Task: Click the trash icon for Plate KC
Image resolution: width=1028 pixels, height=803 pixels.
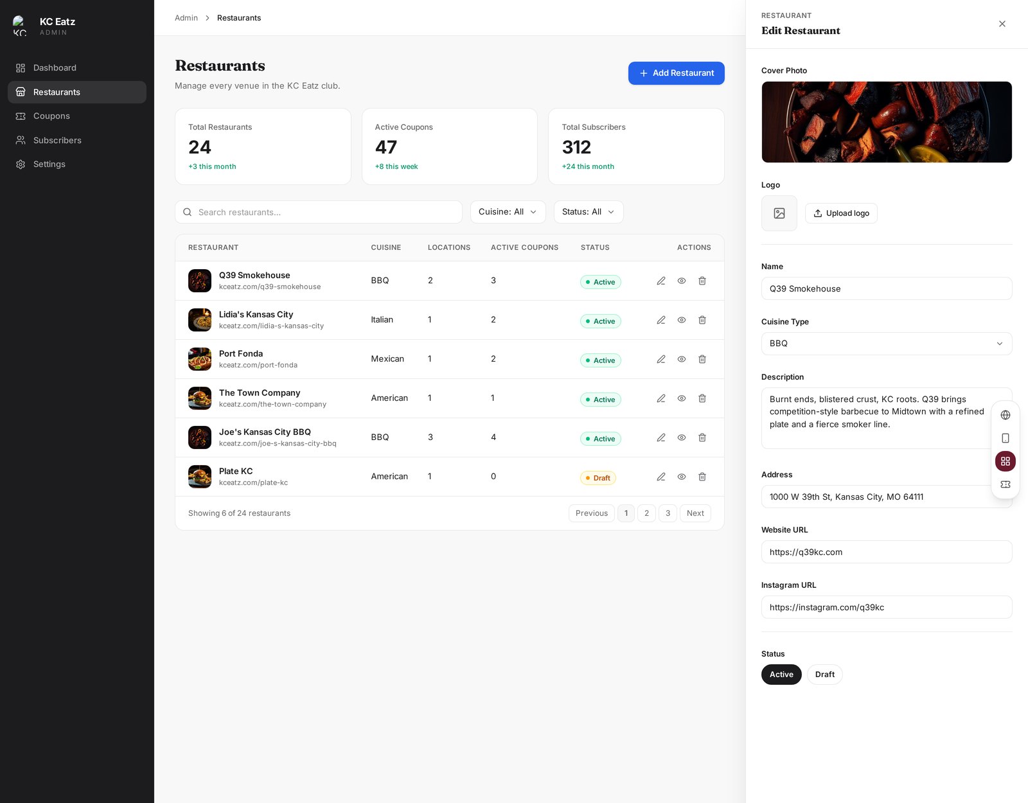Action: (702, 477)
